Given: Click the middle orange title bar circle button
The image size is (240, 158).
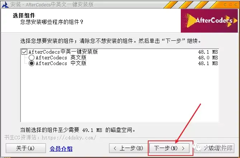Looking at the screenshot, I should coord(231,5).
